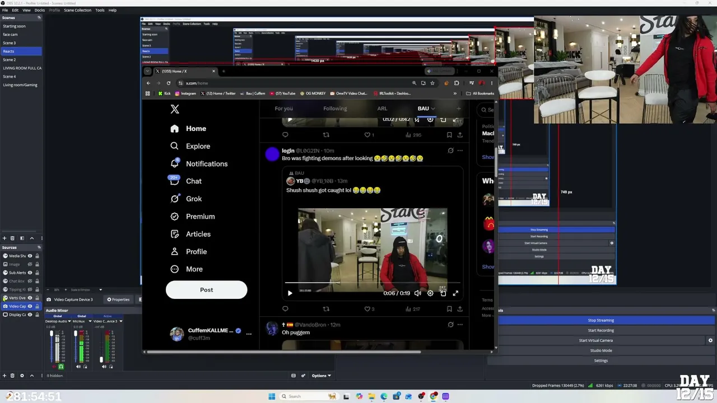Open the Notifications bell icon on X
The image size is (717, 403).
[x=175, y=163]
